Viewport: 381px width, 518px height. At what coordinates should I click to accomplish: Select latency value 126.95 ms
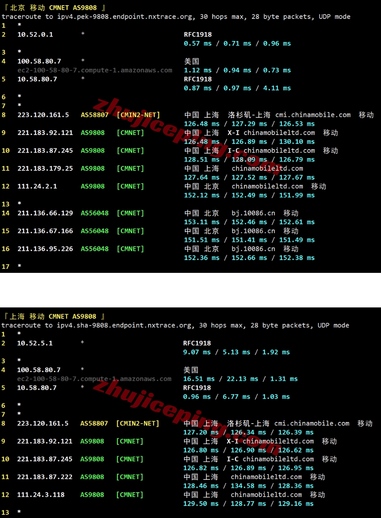point(295,468)
